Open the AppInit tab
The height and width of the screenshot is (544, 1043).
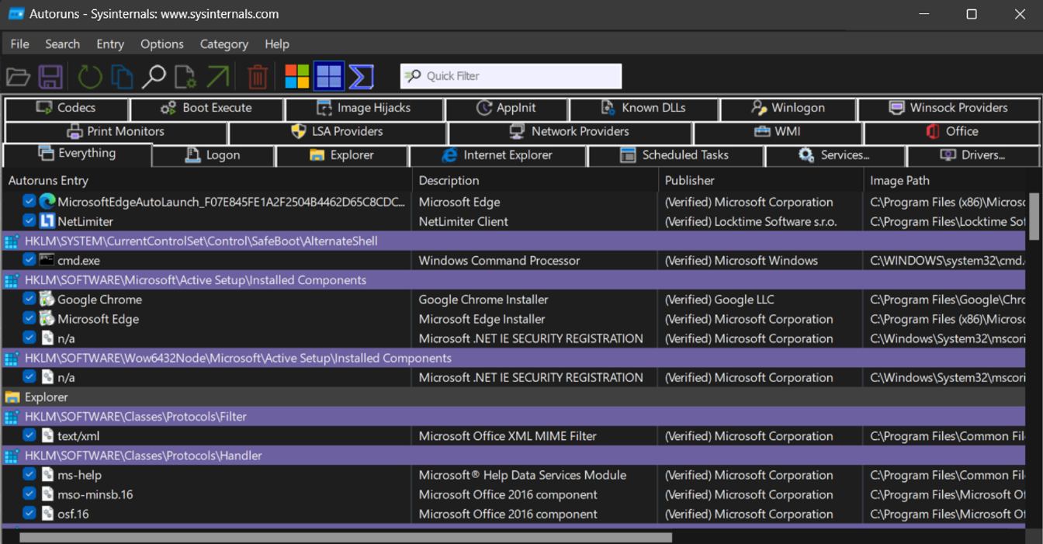tap(506, 108)
